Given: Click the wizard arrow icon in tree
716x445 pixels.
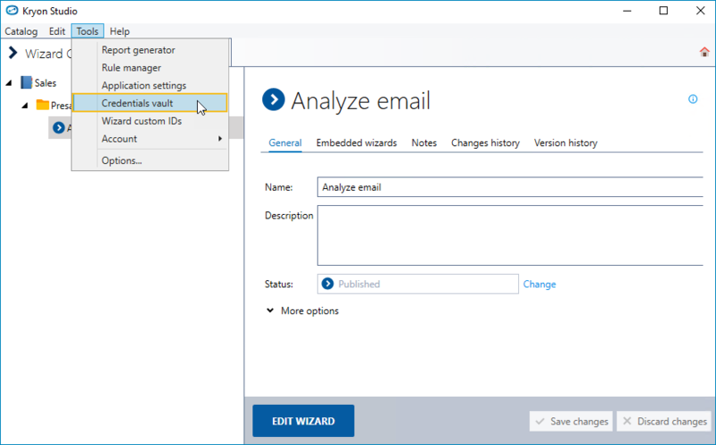Looking at the screenshot, I should click(59, 128).
